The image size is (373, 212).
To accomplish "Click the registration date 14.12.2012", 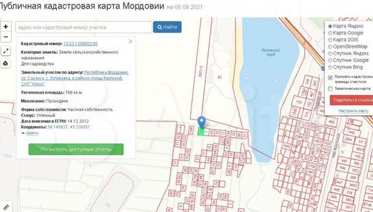I will coord(78,121).
